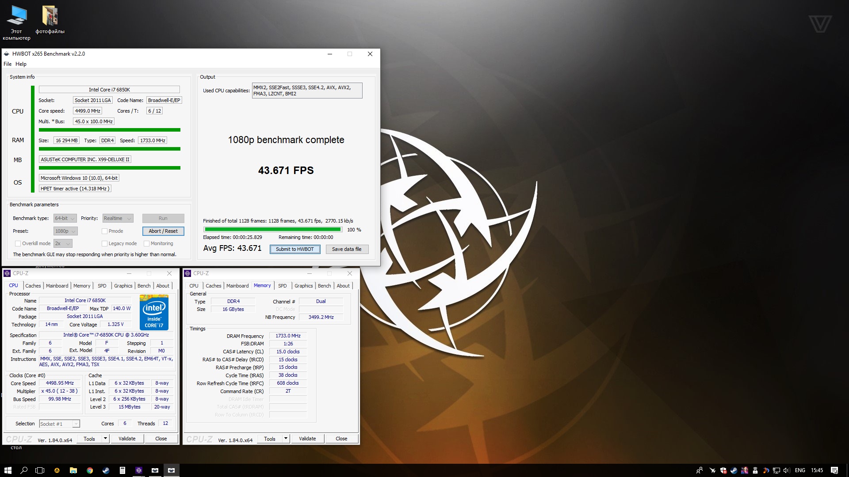The height and width of the screenshot is (477, 849).
Task: Open the network status tray icon
Action: point(776,470)
